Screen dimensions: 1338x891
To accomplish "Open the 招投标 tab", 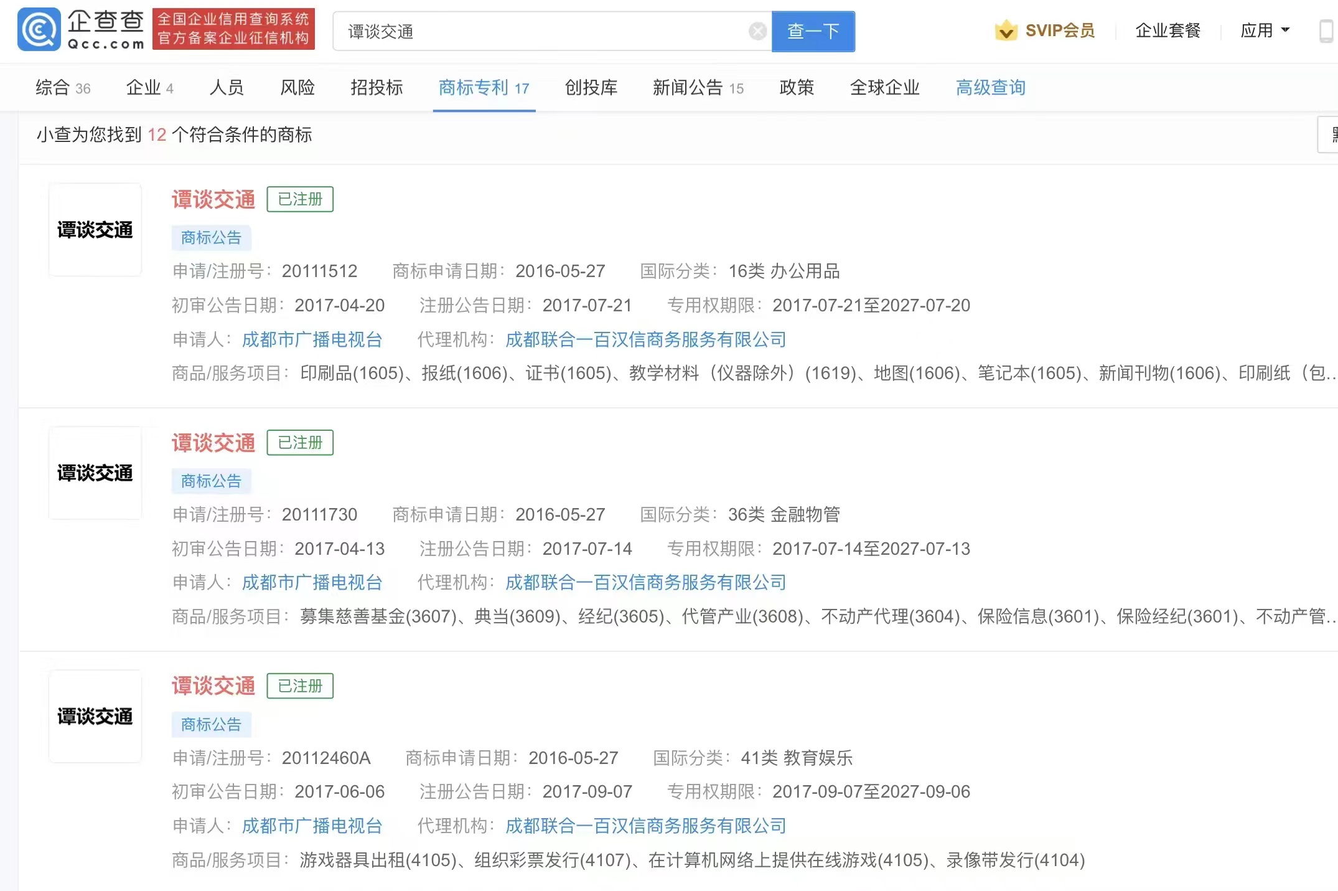I will 377,88.
